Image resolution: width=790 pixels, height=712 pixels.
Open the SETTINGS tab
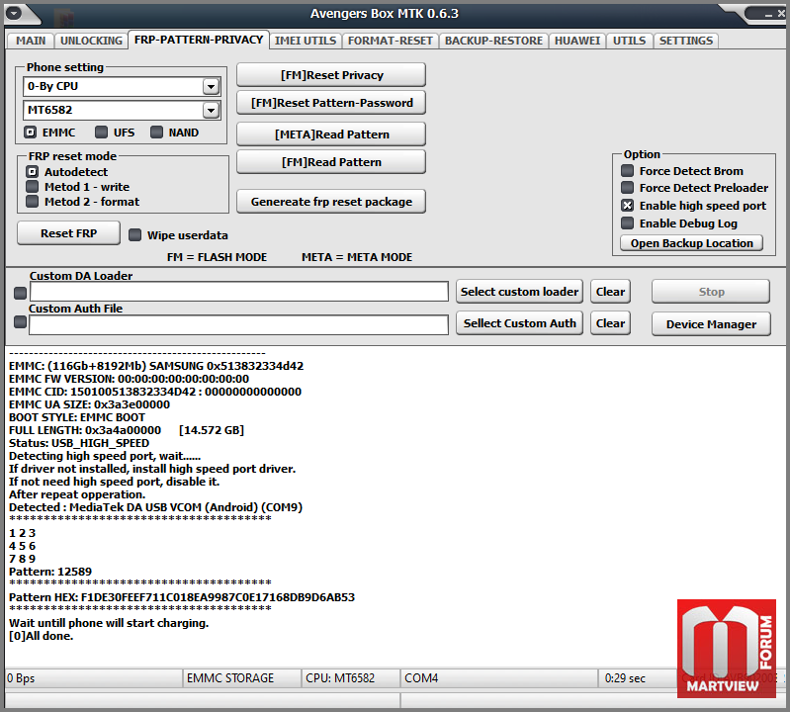[686, 41]
